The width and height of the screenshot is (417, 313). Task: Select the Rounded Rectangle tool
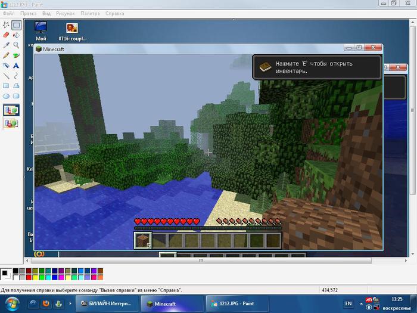16,96
